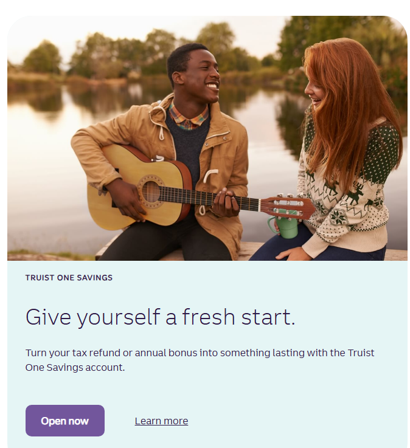Select the Give yourself a fresh start heading
Image resolution: width=410 pixels, height=448 pixels.
(160, 317)
